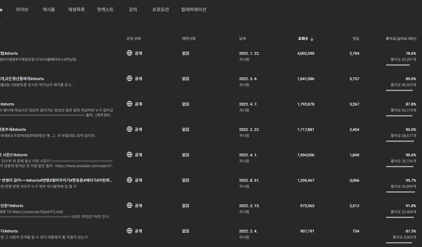This screenshot has height=247, width=422.
Task: Click the globe icon for the 2022. 4. 7. video
Action: click(x=129, y=104)
